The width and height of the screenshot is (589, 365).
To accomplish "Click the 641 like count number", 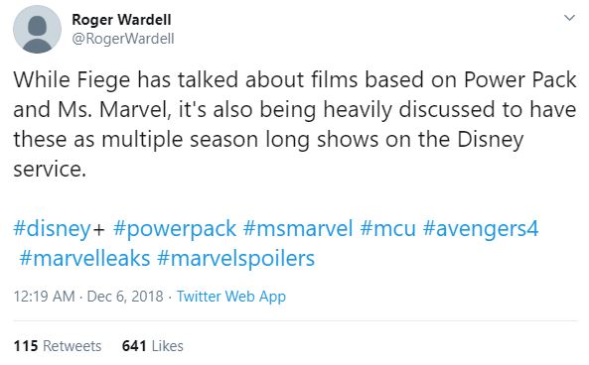I will point(134,346).
